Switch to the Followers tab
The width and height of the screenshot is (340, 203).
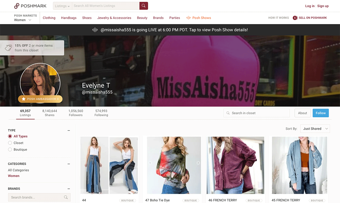(x=75, y=113)
